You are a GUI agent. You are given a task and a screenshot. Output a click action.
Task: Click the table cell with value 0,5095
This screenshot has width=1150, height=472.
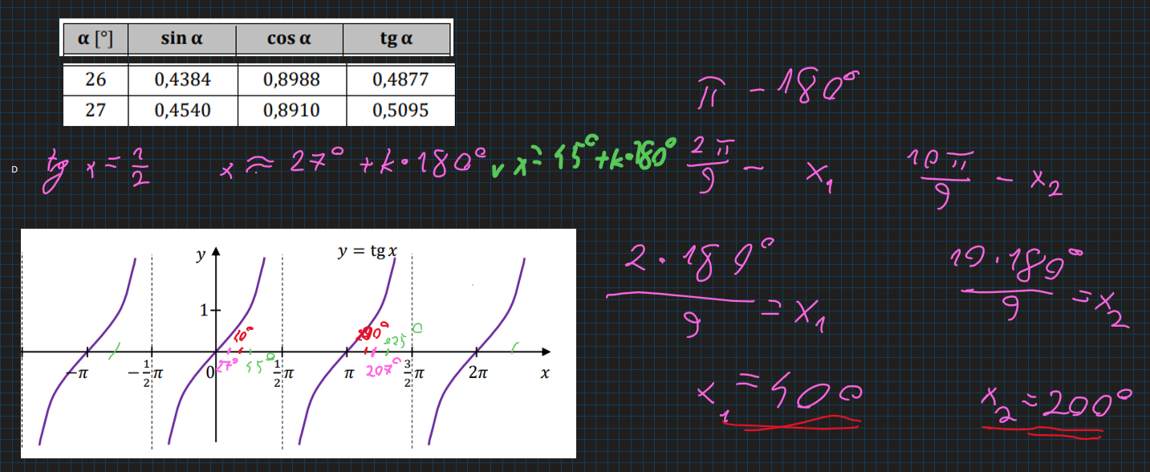pos(400,110)
